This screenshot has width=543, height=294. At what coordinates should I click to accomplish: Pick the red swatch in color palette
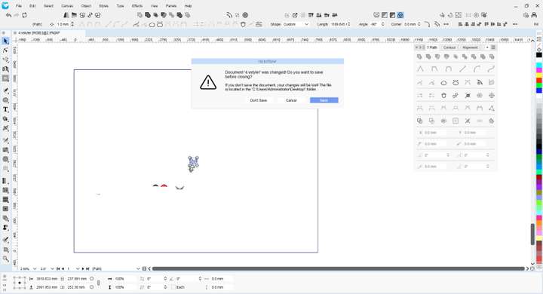(539, 81)
